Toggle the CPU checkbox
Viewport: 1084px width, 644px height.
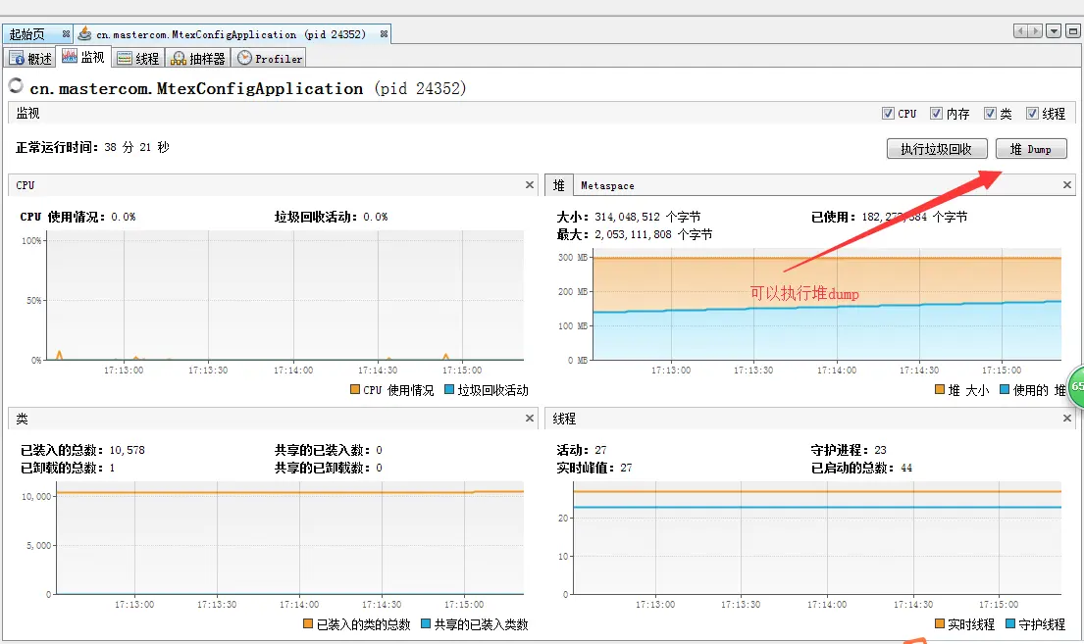click(x=889, y=114)
